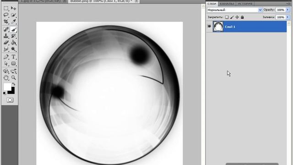293x165 pixels.
Task: Select the Eyedropper tool
Action: pos(13,22)
